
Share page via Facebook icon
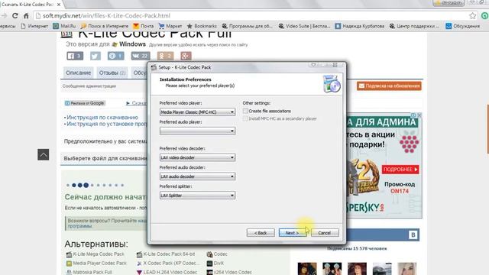point(75,56)
